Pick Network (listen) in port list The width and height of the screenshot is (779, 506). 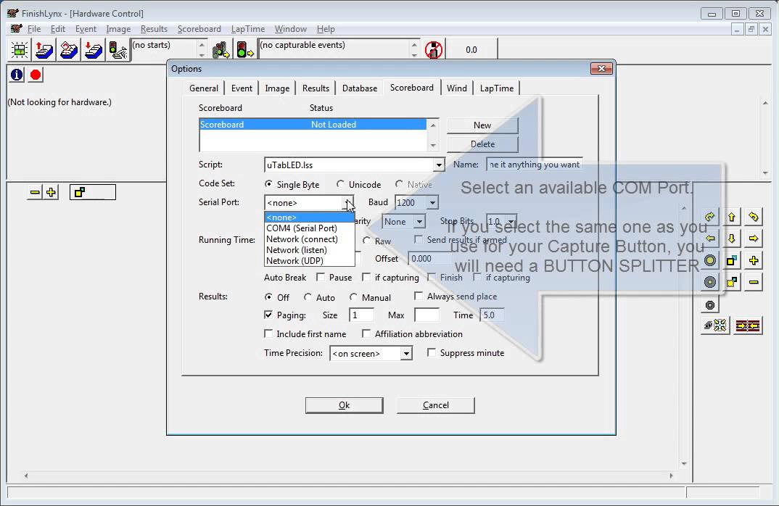[x=309, y=250]
